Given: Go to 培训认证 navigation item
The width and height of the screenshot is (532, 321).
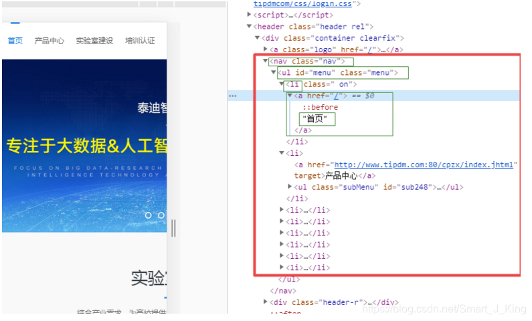Looking at the screenshot, I should [140, 41].
